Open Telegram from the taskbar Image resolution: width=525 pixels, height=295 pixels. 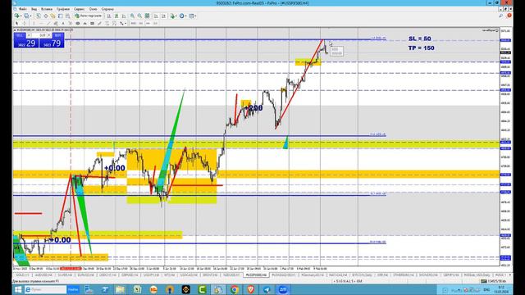[x=267, y=289]
